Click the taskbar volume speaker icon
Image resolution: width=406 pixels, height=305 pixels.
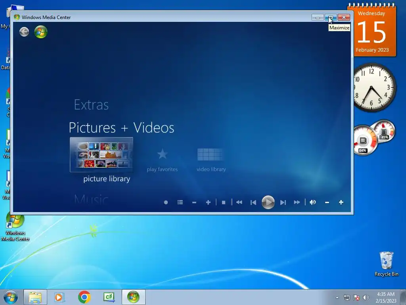[366, 297]
